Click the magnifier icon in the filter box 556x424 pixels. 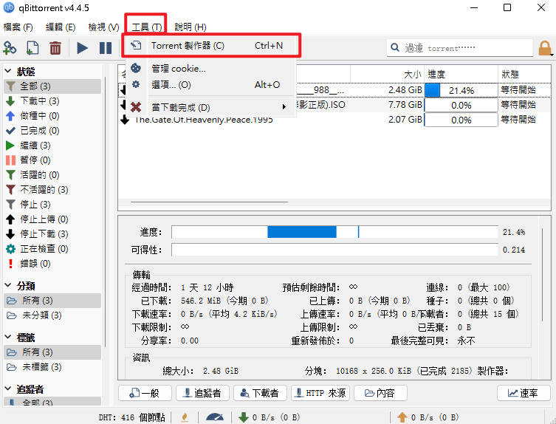click(x=394, y=47)
